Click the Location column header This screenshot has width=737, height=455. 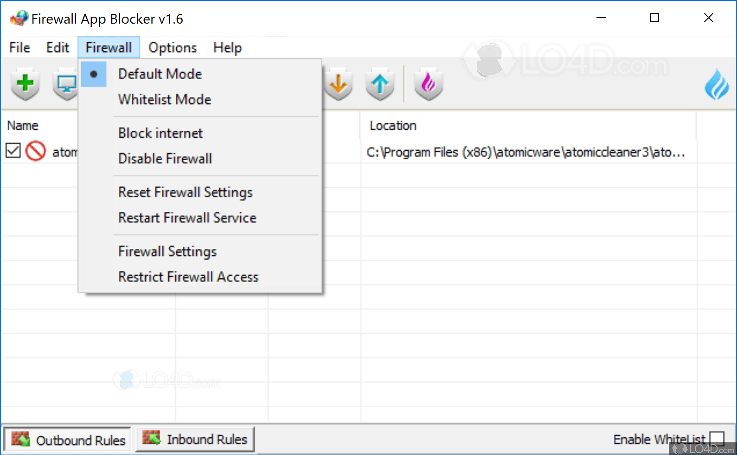393,125
